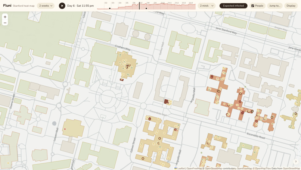Click the Ukraine flag icon beside Leaflet

(176, 169)
